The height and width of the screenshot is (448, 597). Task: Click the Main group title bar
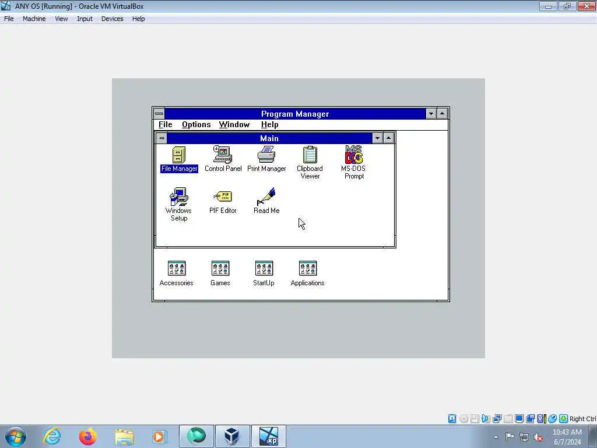[269, 138]
